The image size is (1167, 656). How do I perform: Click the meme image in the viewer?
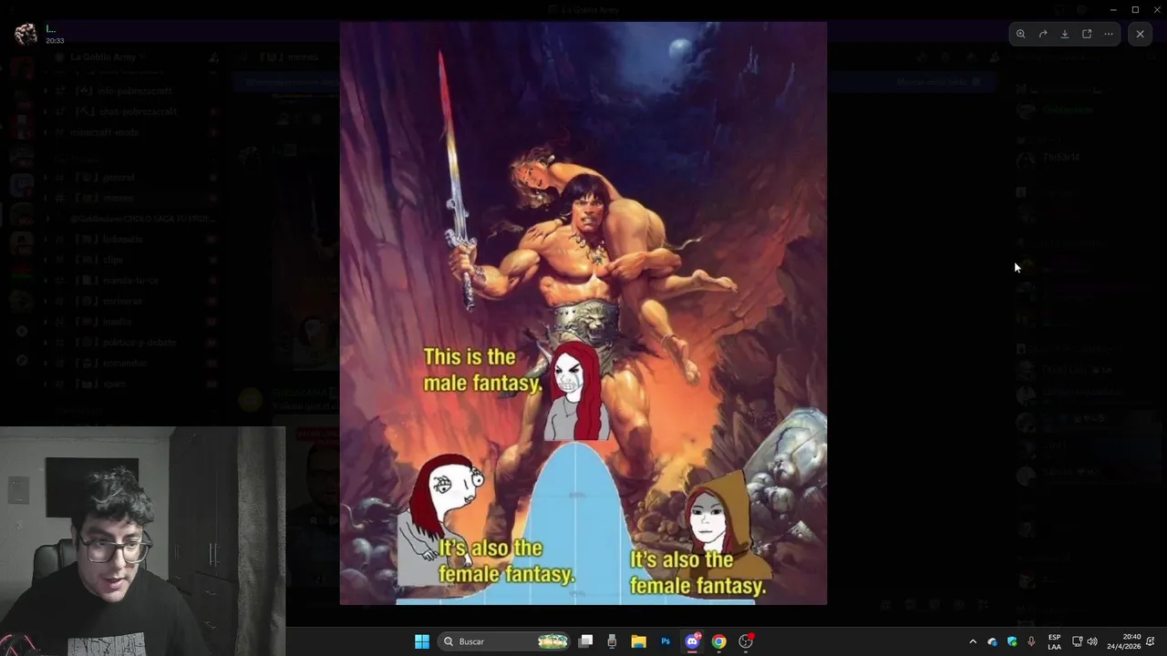583,313
